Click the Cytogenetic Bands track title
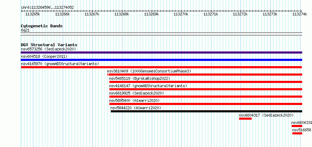 pyautogui.click(x=42, y=26)
